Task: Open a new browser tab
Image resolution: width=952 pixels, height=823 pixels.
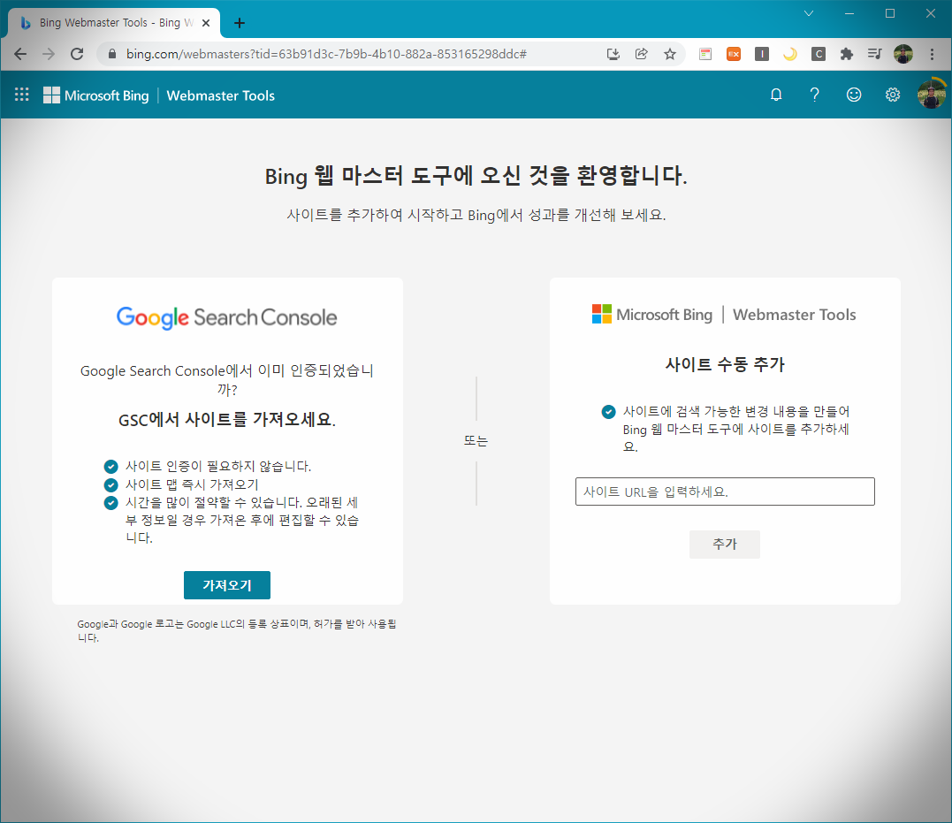Action: click(x=240, y=23)
